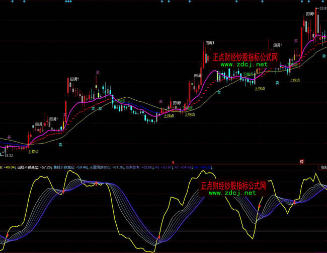Image resolution: width=327 pixels, height=253 pixels.
Task: Click the 指标 button beside the indicator panel
Action: [x=323, y=167]
